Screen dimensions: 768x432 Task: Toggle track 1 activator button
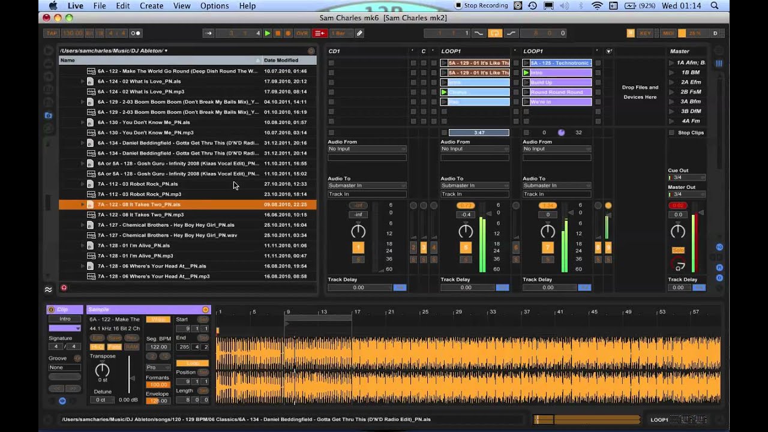click(358, 247)
